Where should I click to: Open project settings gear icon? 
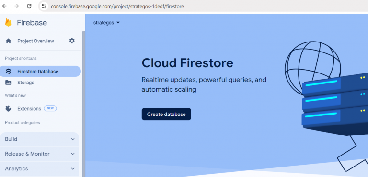(72, 41)
